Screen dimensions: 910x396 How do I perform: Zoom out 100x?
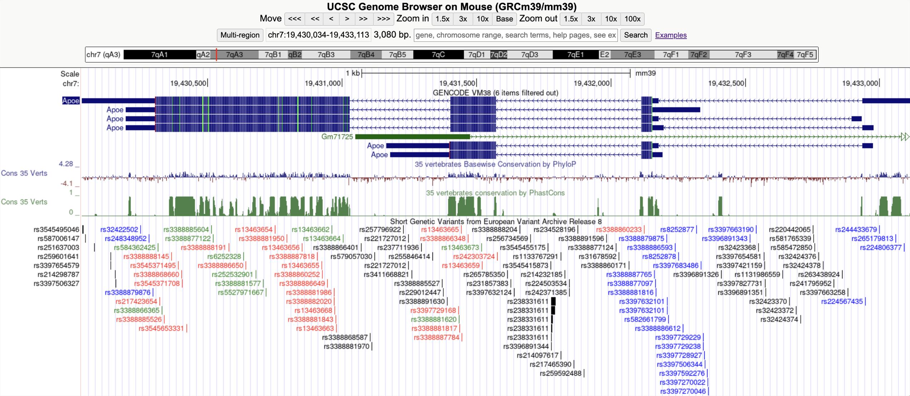[632, 19]
